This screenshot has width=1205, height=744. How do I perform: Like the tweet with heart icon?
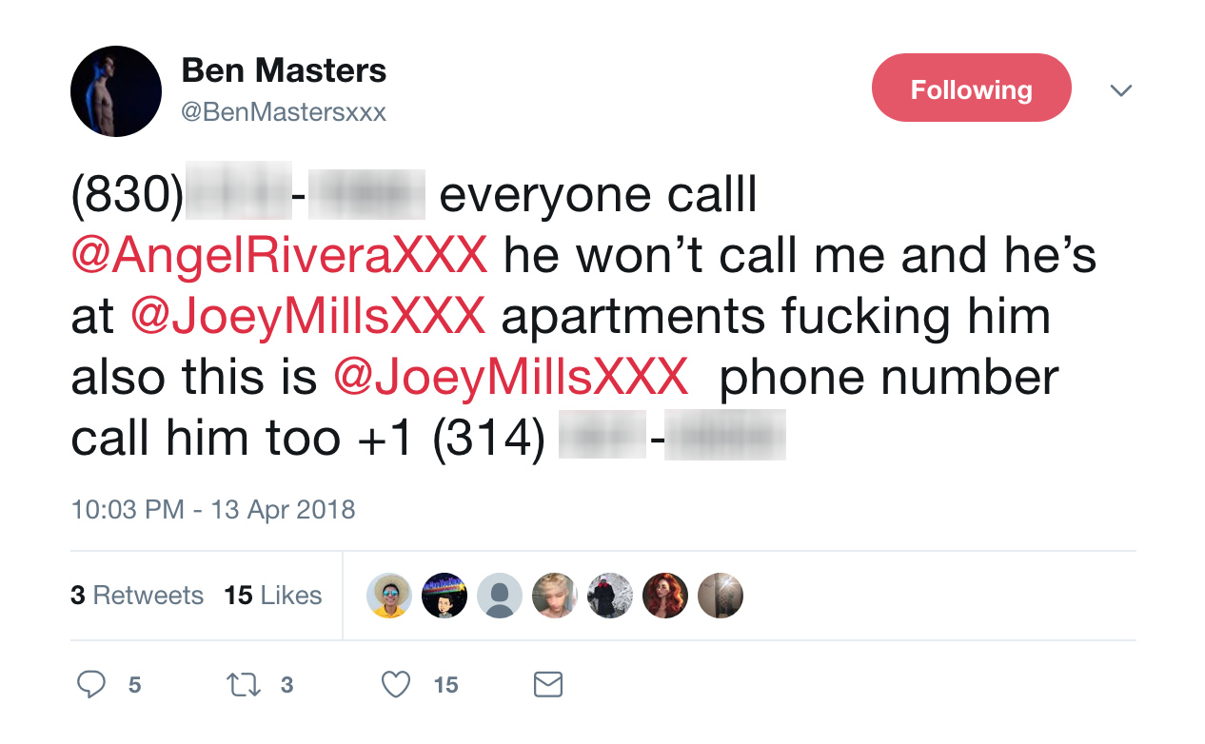tap(395, 685)
